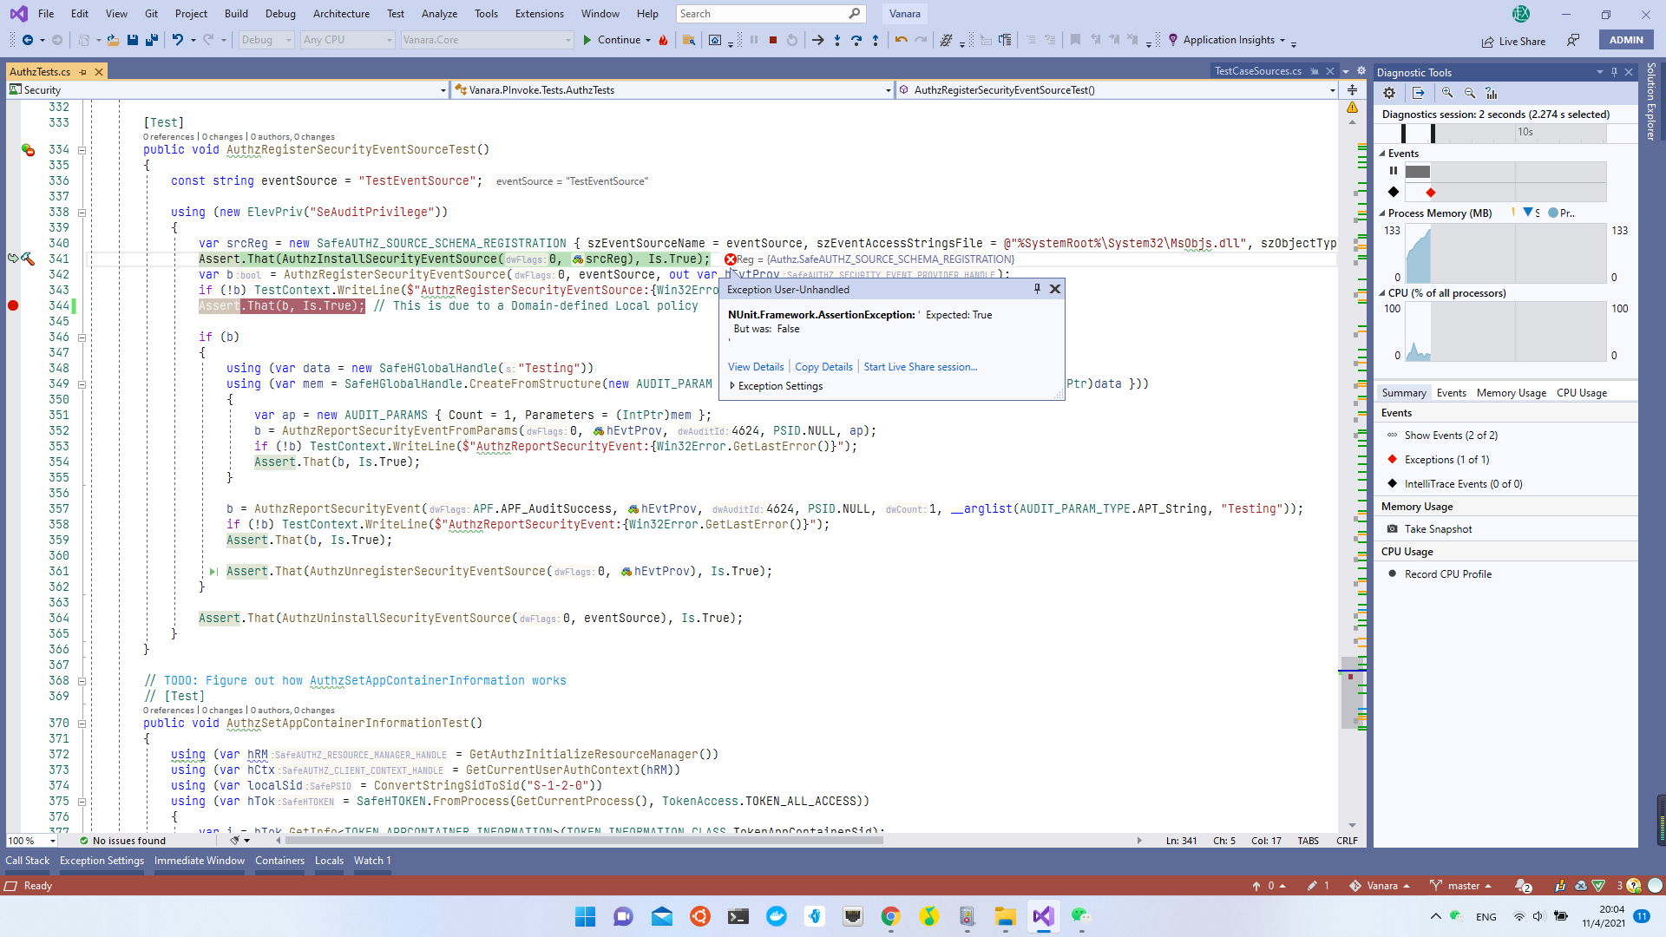The height and width of the screenshot is (937, 1666).
Task: Switch to Memory Usage tab
Action: (1512, 393)
